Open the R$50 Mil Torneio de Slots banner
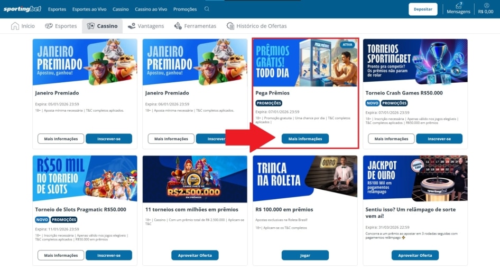The width and height of the screenshot is (500, 271). (x=85, y=178)
